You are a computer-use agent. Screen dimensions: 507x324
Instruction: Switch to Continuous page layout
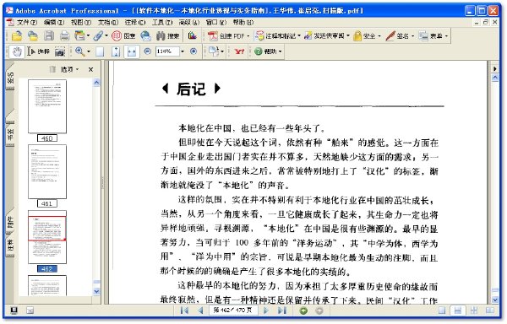click(458, 310)
